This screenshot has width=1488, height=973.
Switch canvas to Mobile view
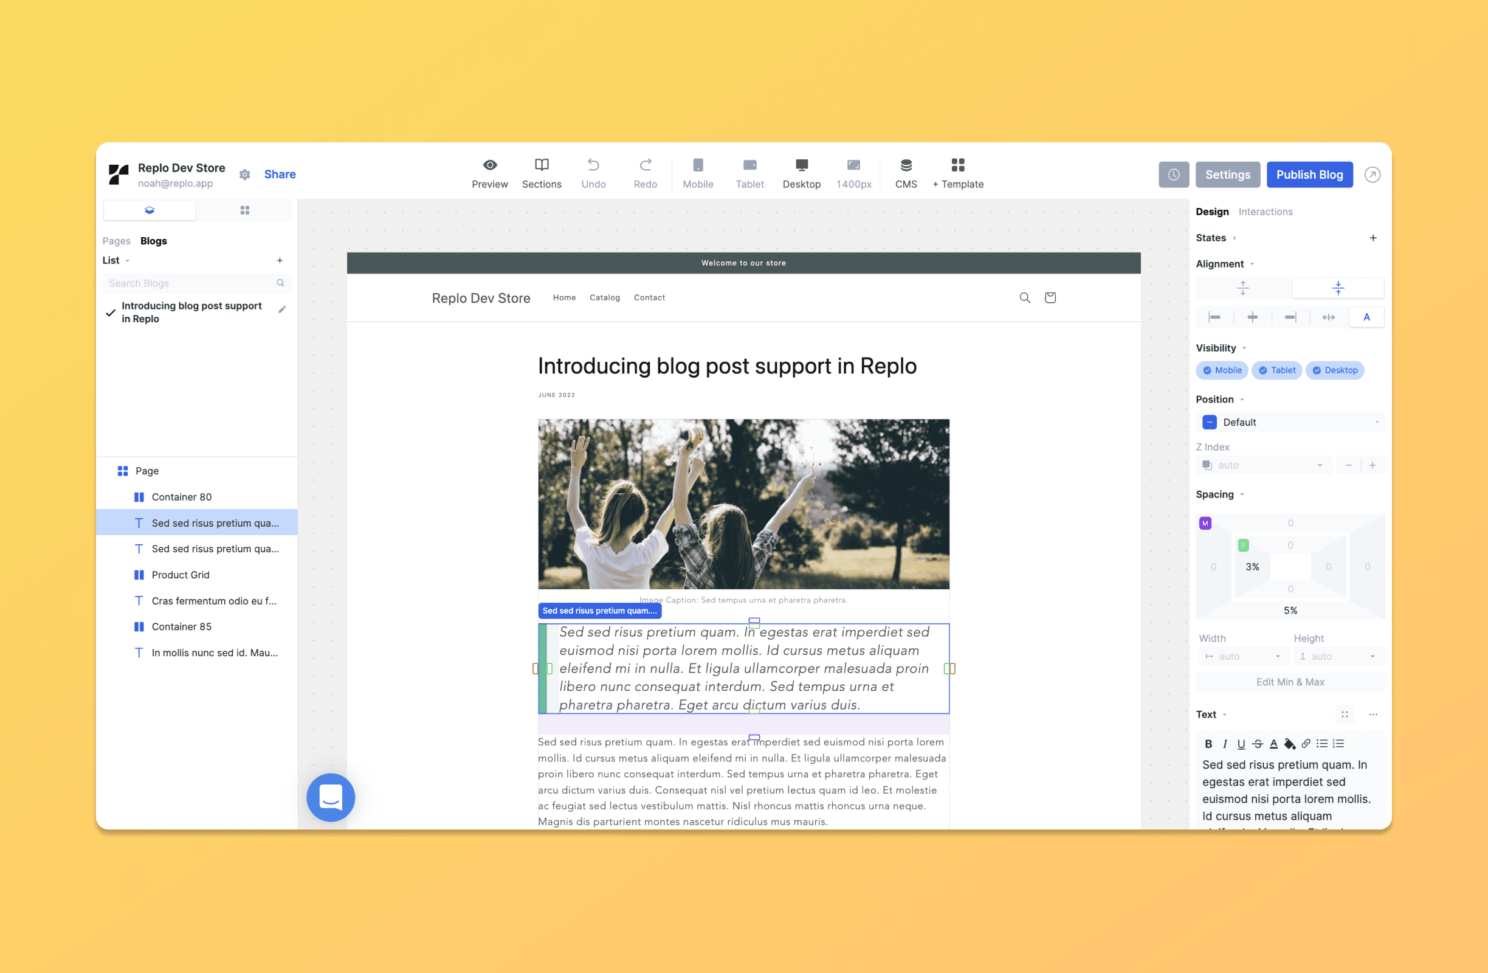point(698,174)
